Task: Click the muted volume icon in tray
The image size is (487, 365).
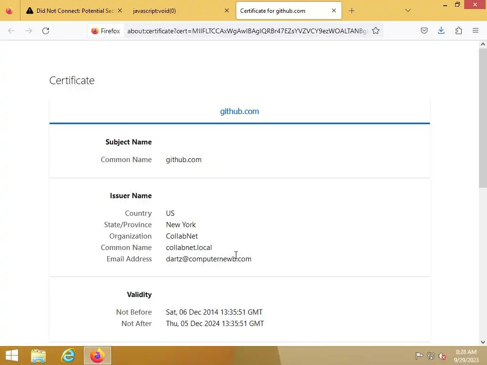Action: (442, 356)
